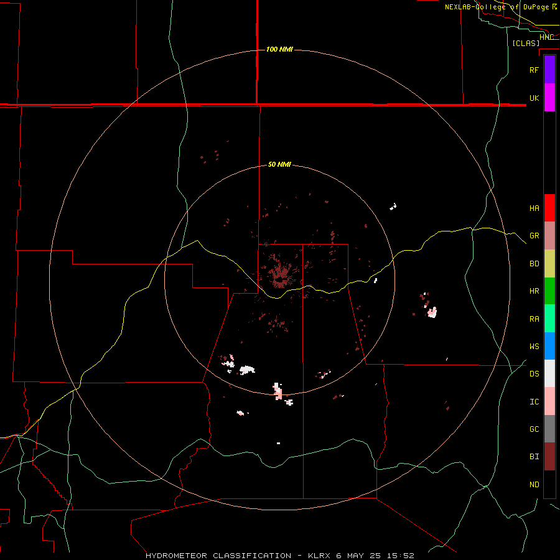
Task: Click the magenta UK color swatch
Action: [549, 98]
